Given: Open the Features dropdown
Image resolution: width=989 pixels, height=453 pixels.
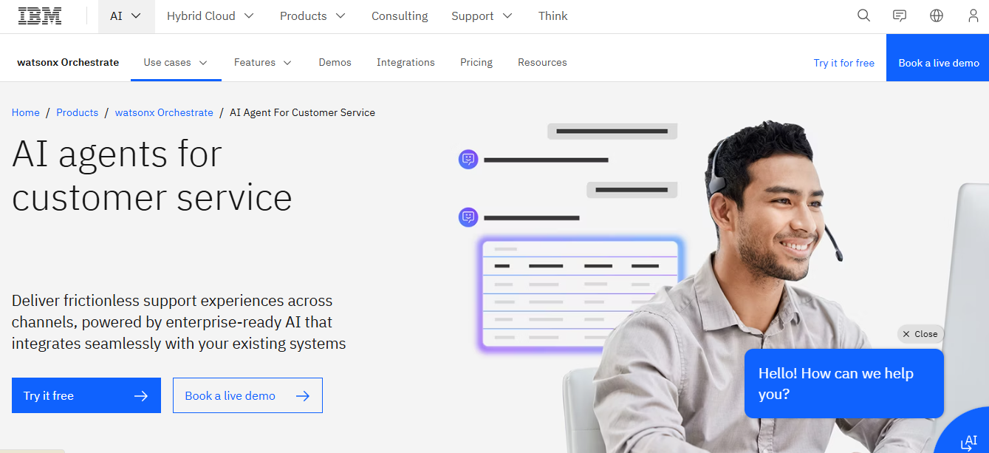Looking at the screenshot, I should [262, 62].
